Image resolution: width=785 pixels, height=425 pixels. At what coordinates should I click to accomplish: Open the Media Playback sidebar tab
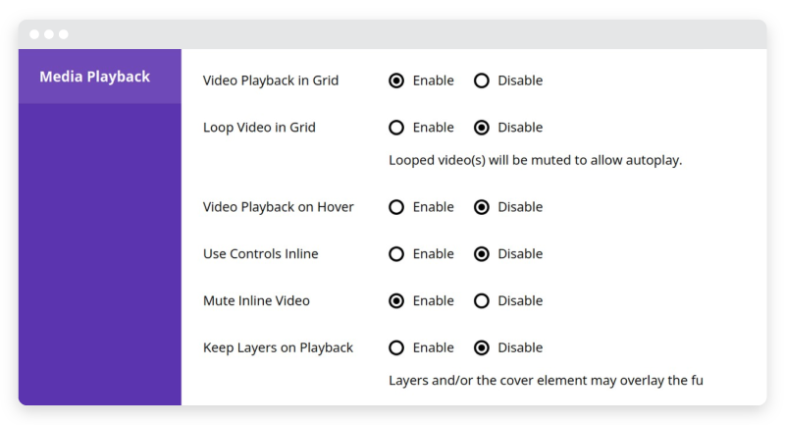click(x=100, y=77)
